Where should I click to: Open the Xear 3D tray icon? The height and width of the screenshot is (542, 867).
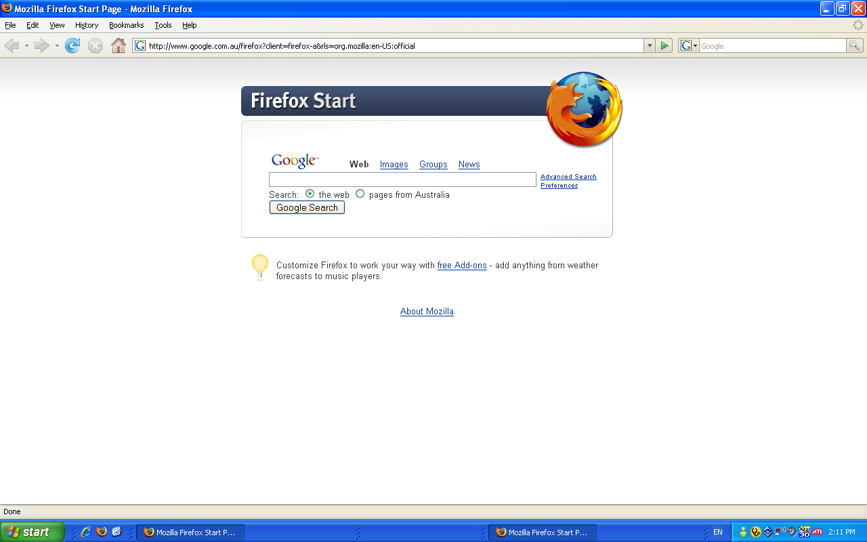[805, 532]
